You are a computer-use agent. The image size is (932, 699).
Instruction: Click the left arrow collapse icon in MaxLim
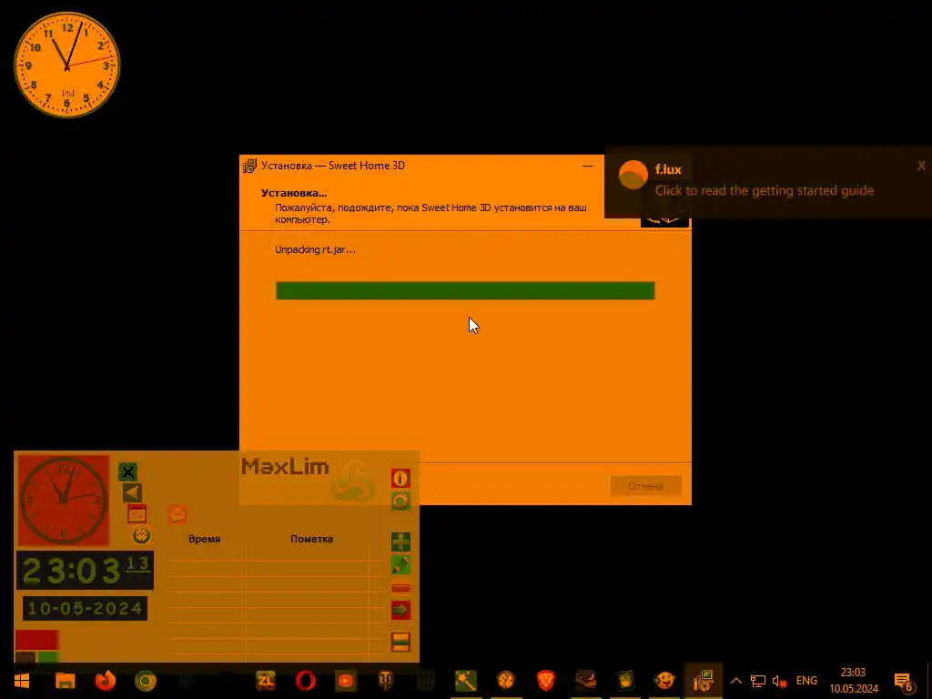pyautogui.click(x=132, y=492)
